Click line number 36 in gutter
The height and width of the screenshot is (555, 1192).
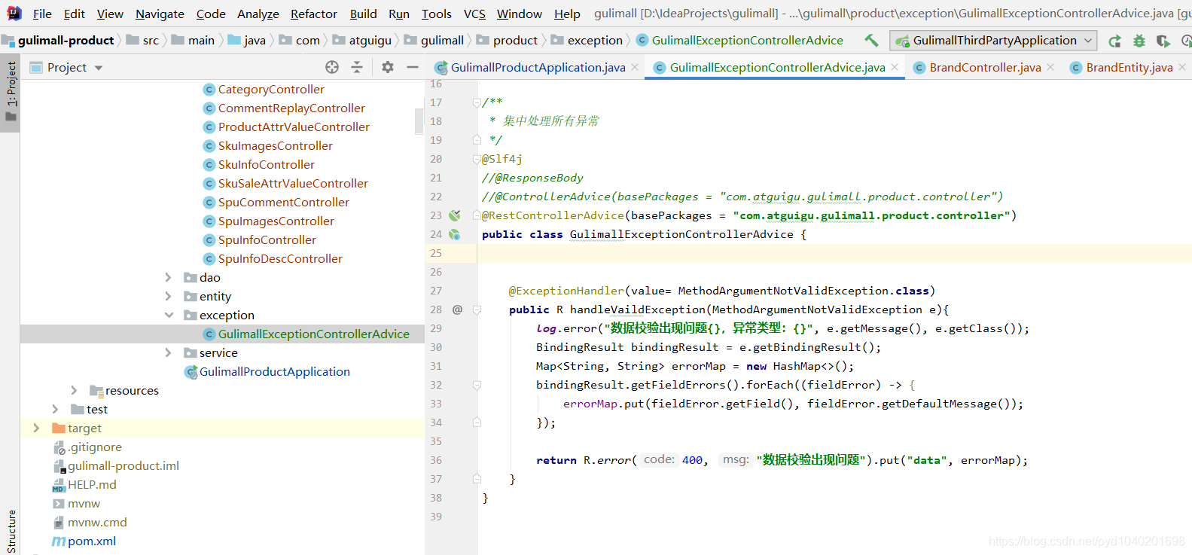pos(436,460)
